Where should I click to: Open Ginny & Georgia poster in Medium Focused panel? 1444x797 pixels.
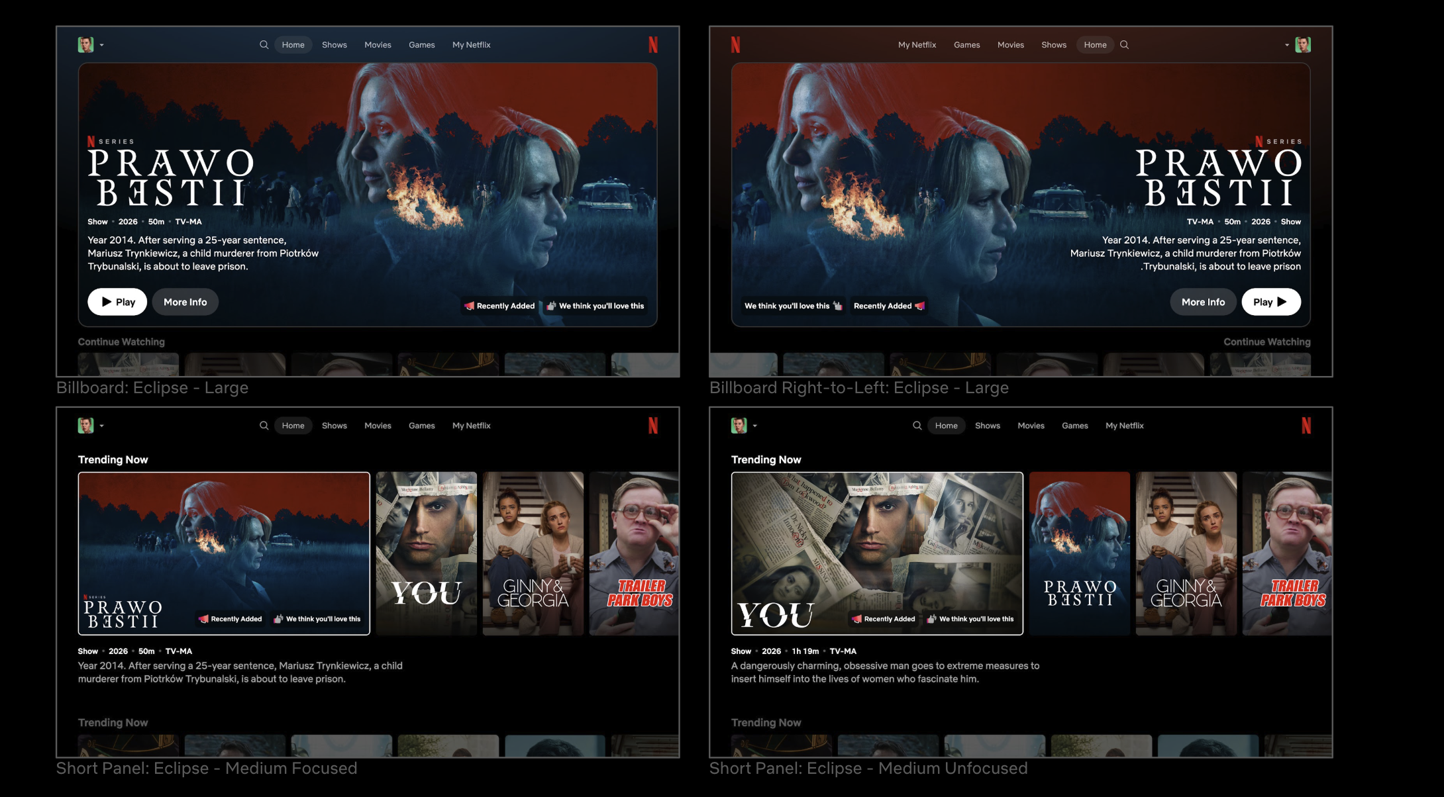[533, 553]
